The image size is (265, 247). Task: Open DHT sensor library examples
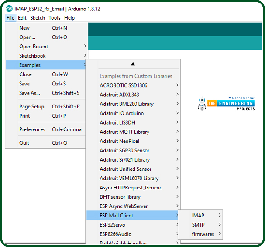133,197
